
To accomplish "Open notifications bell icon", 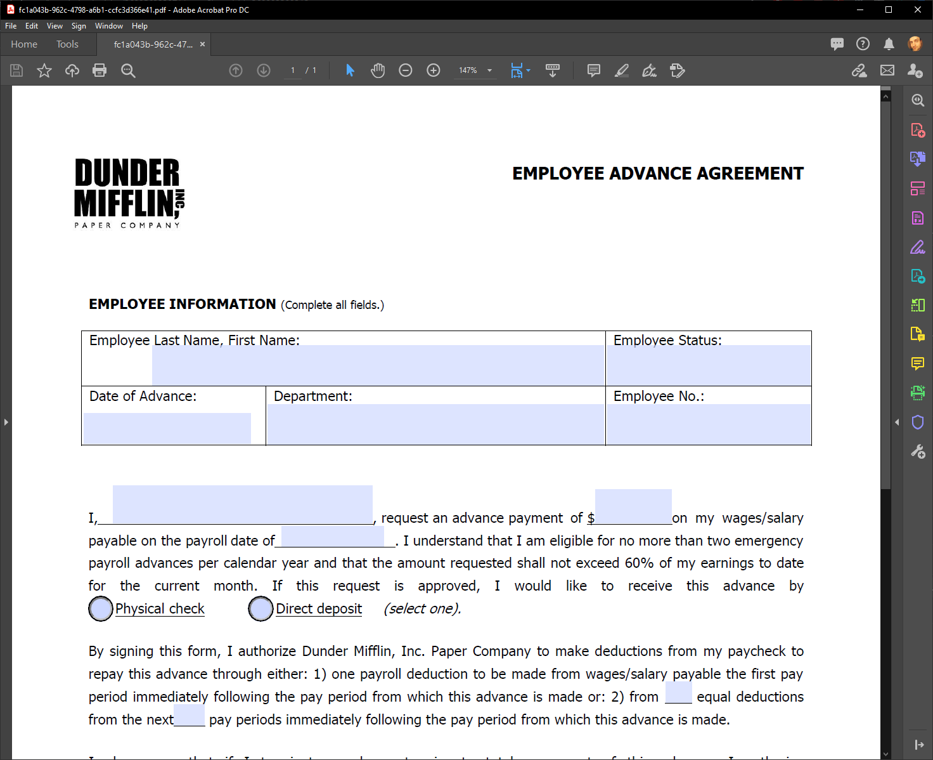I will tap(889, 44).
